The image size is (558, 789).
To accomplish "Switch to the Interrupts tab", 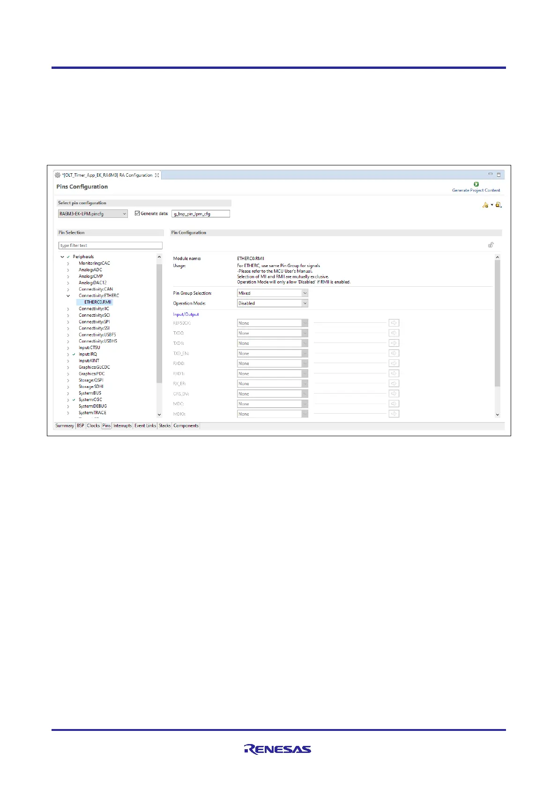I will tap(122, 425).
